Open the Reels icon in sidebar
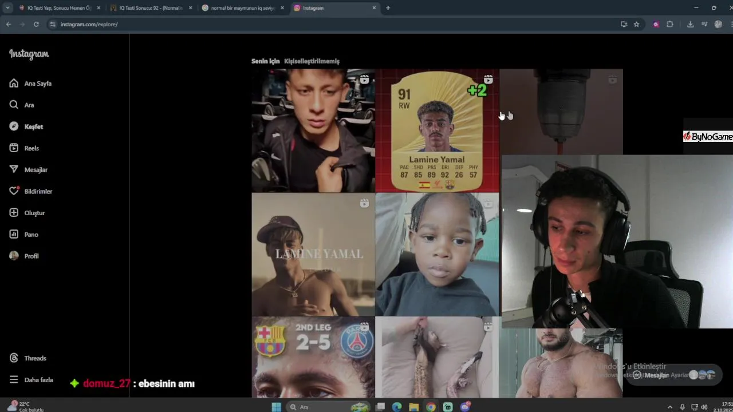This screenshot has width=733, height=412. [x=14, y=148]
